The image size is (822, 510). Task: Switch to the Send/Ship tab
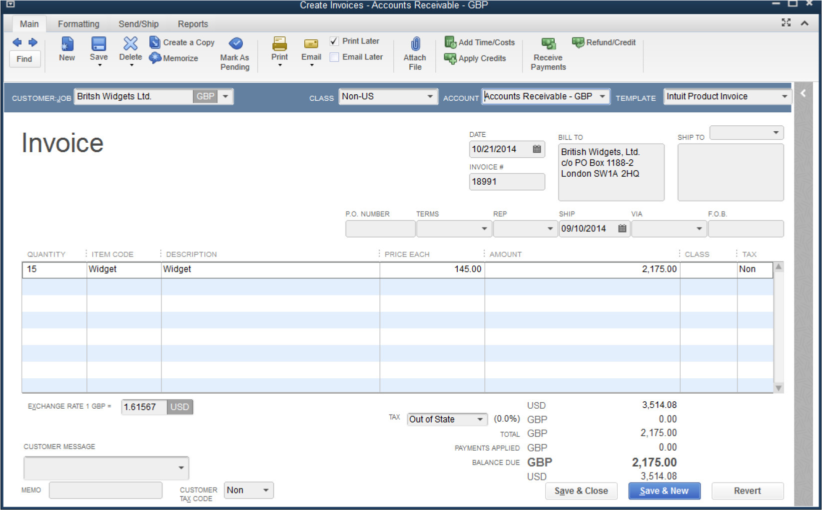[138, 24]
